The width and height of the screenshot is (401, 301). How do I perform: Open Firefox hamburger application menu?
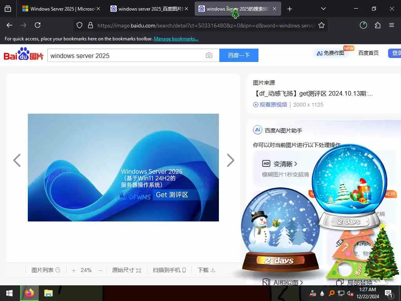(x=392, y=25)
